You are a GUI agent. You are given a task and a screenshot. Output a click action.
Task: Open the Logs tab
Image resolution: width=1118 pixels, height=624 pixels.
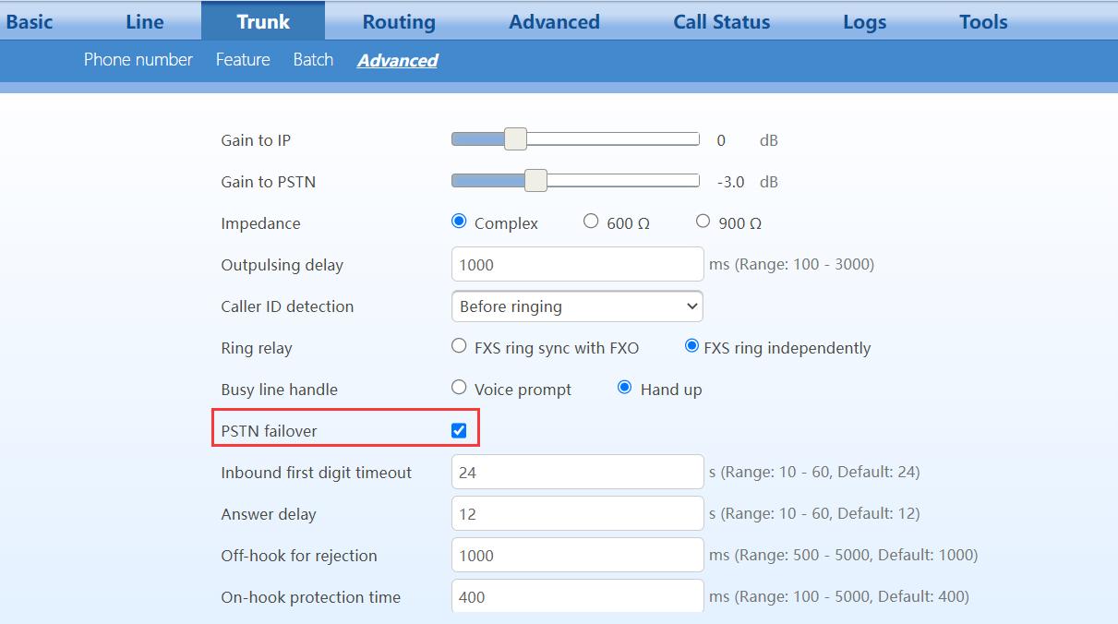click(x=864, y=22)
